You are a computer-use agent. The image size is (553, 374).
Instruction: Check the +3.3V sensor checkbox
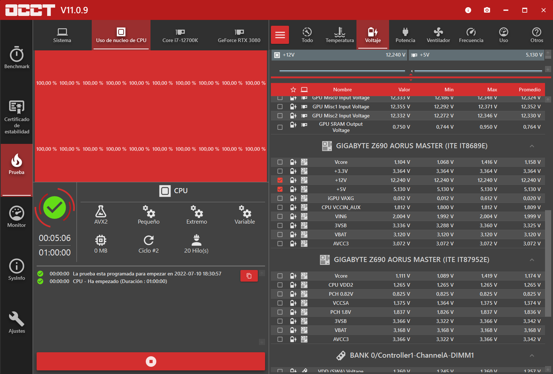(280, 171)
